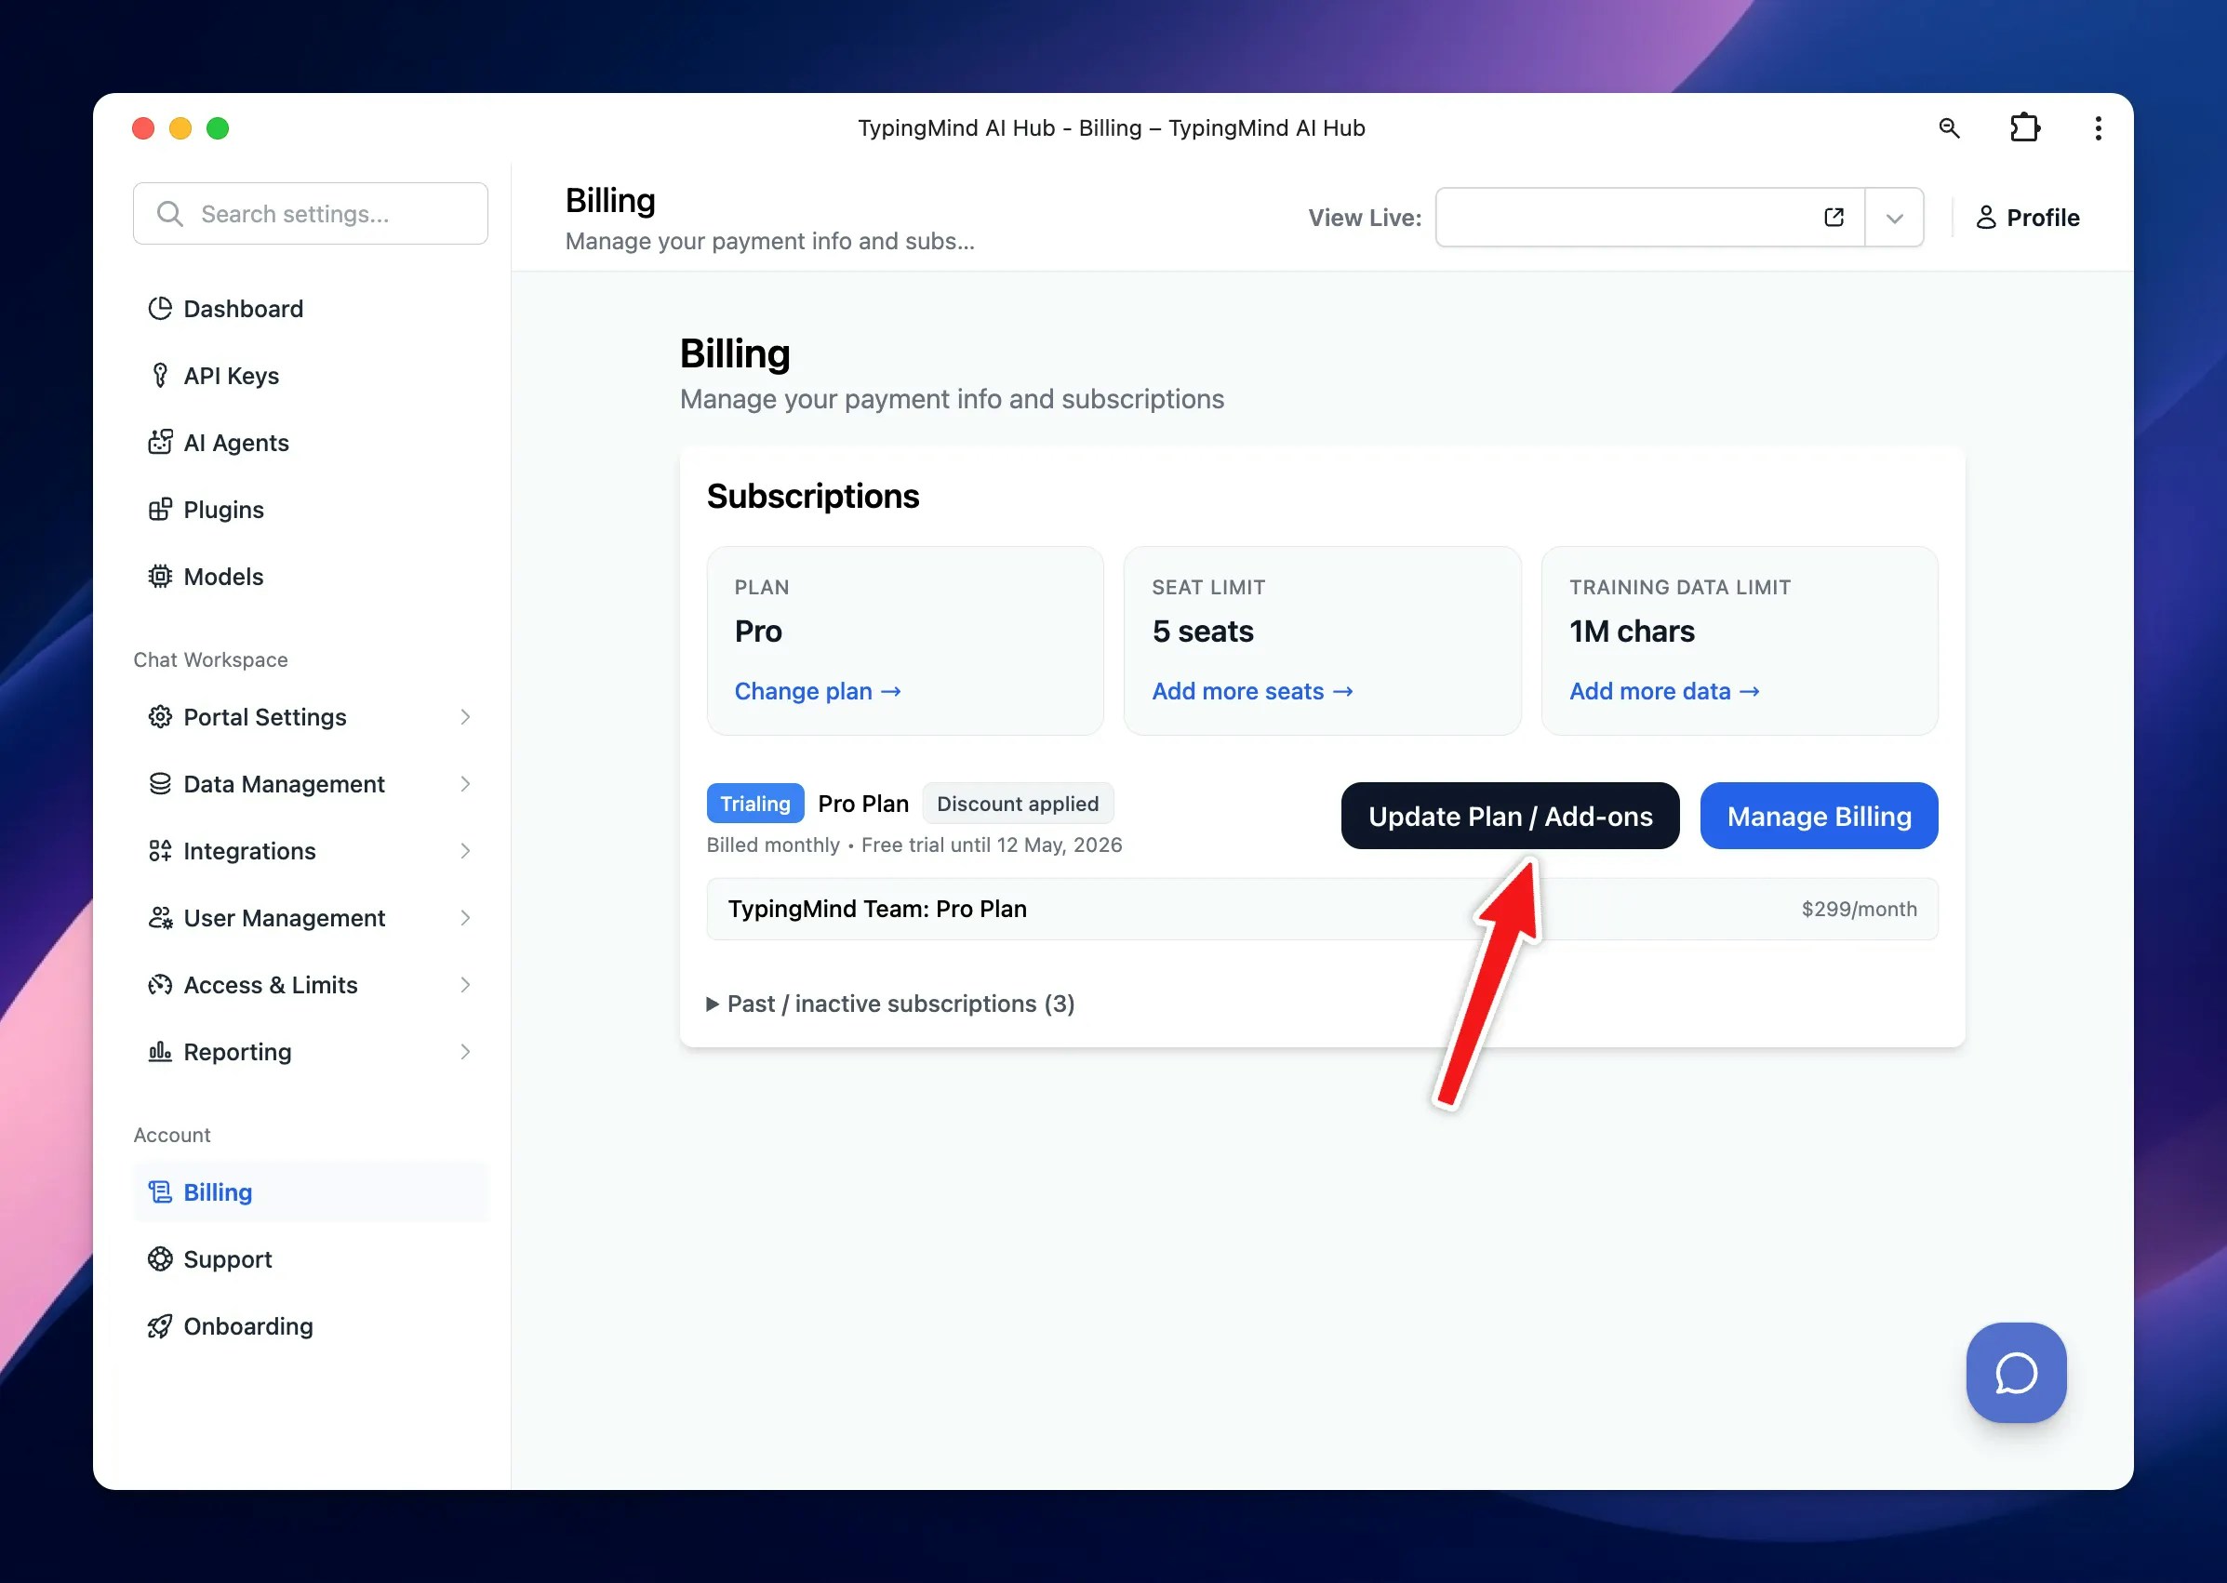Go to Dashboard in the sidebar
The width and height of the screenshot is (2227, 1583).
pyautogui.click(x=311, y=309)
